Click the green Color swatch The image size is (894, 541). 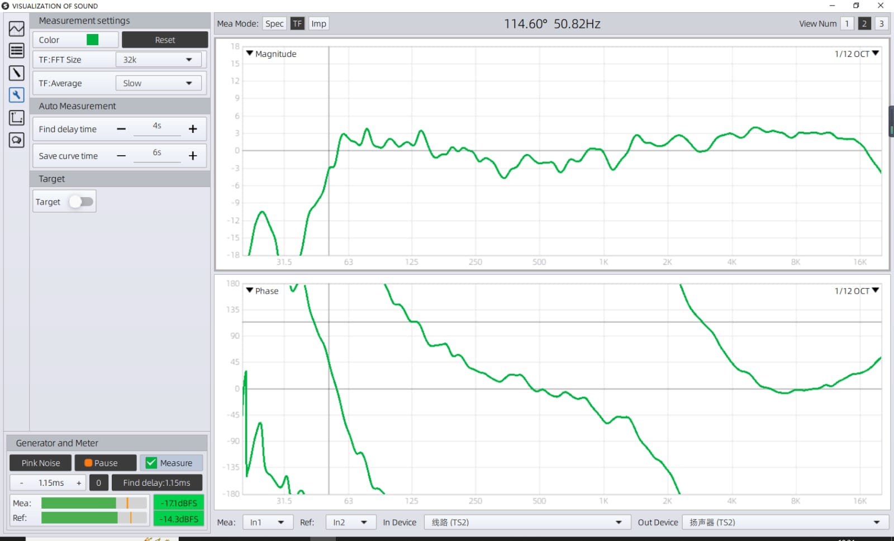92,40
